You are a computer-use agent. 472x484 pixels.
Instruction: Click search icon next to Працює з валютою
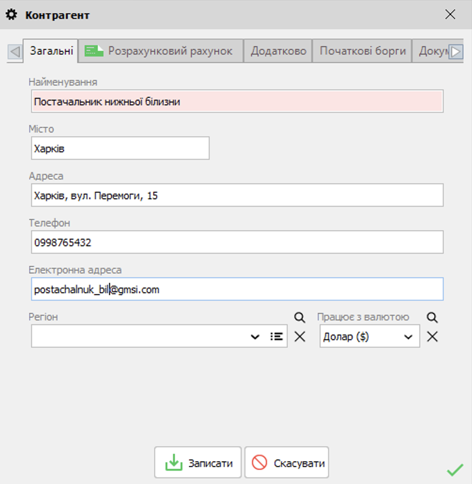(x=432, y=317)
